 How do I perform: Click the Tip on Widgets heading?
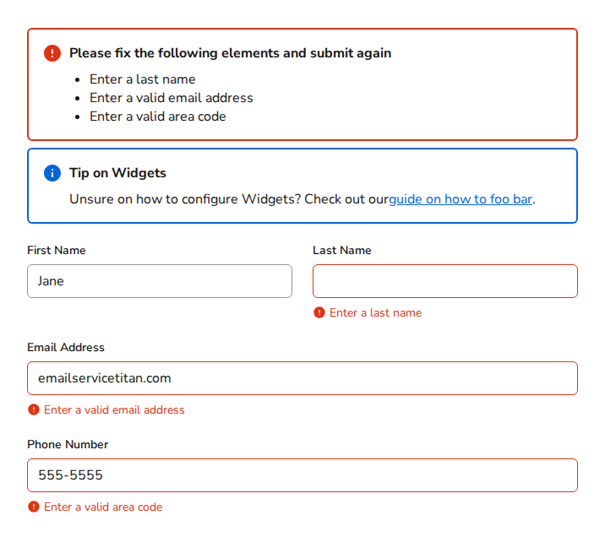pyautogui.click(x=117, y=173)
